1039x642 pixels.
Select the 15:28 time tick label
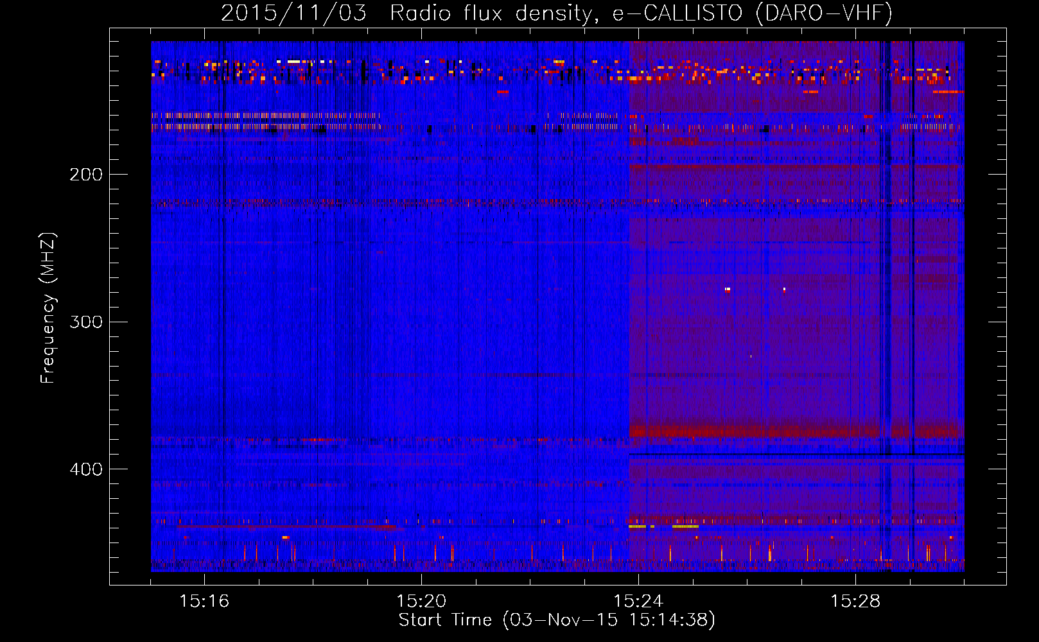tap(855, 602)
